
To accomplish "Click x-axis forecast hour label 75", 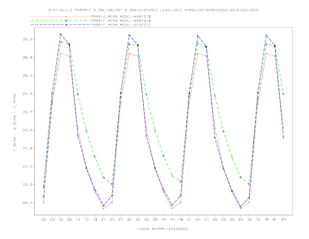I will pyautogui.click(x=258, y=219).
